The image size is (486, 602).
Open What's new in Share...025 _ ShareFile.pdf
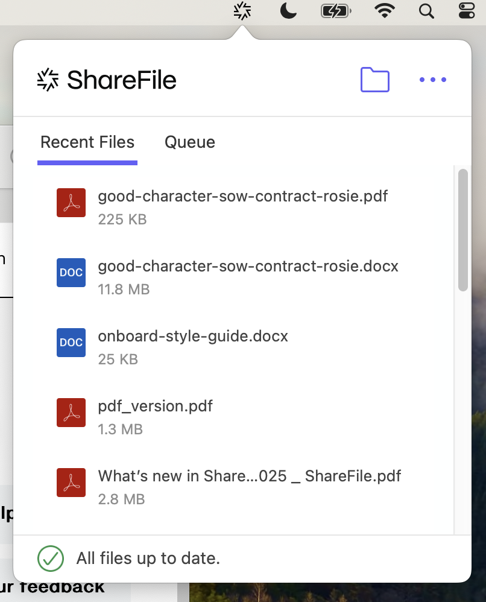(250, 476)
